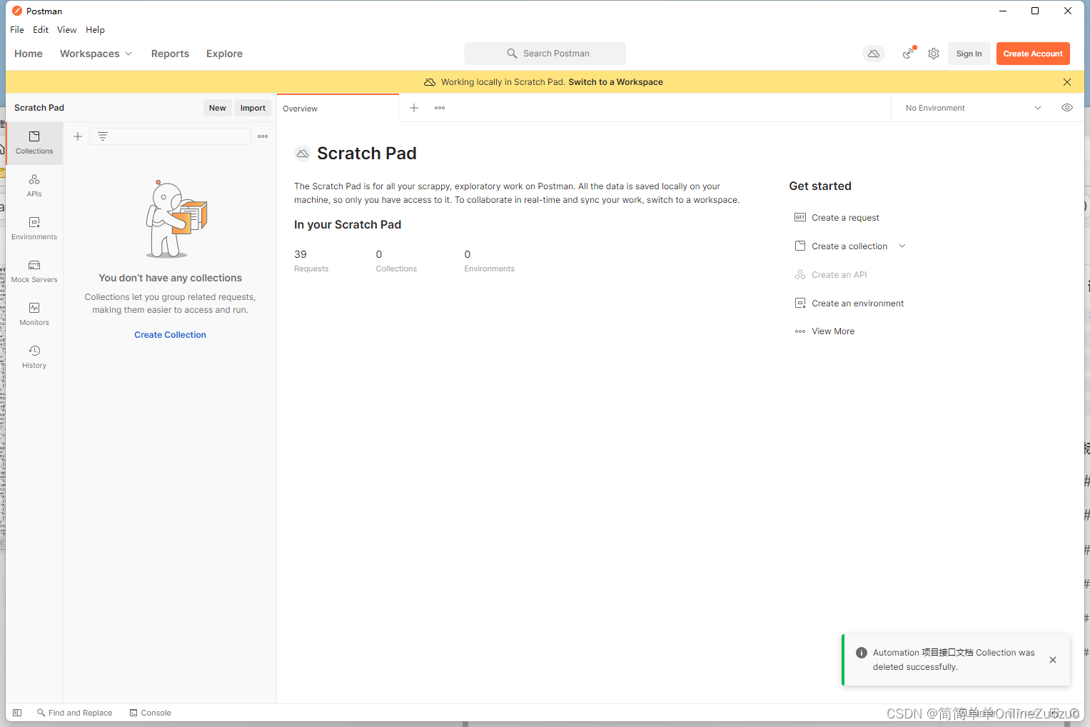Click Switch to a Workspace link

[x=615, y=82]
